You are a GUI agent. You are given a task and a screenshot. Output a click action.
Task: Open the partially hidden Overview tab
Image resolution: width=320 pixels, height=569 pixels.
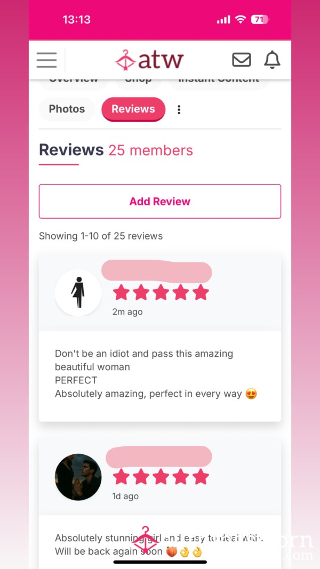pyautogui.click(x=74, y=83)
